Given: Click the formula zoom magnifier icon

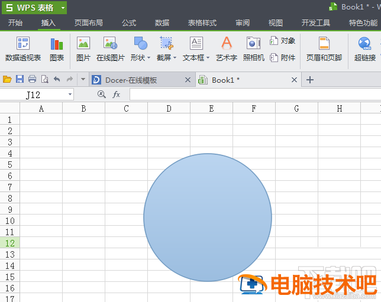Looking at the screenshot, I should [102, 94].
